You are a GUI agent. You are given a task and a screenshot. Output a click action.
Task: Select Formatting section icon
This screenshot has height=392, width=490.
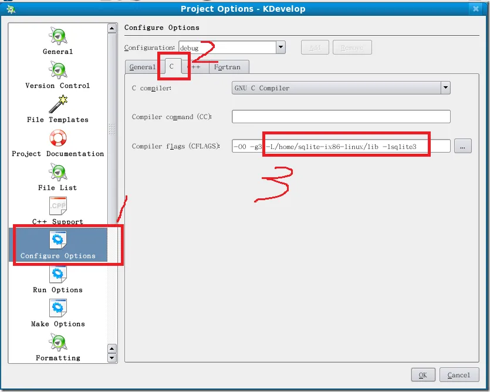(58, 342)
